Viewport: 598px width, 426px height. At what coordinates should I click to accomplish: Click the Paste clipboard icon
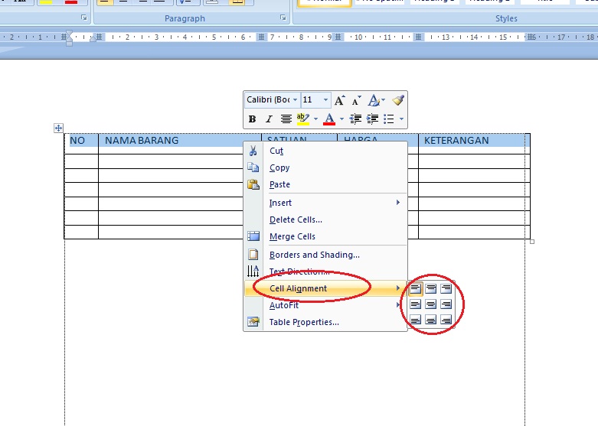[x=253, y=184]
